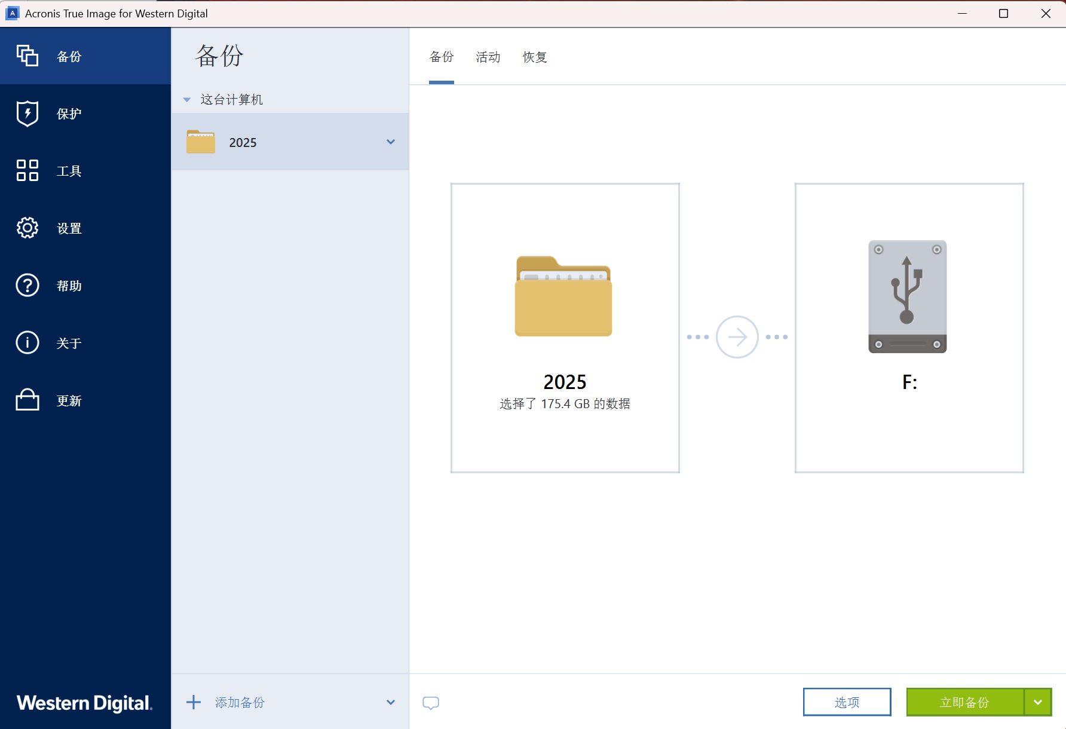1066x729 pixels.
Task: Open the 更新 shopping bag icon
Action: click(27, 400)
